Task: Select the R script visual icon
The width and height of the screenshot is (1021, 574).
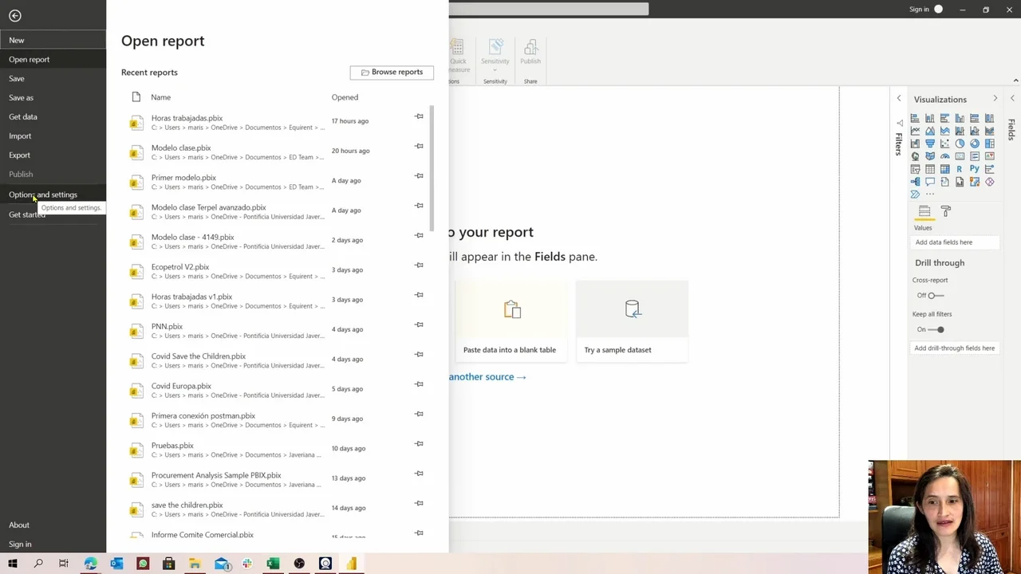Action: coord(960,169)
